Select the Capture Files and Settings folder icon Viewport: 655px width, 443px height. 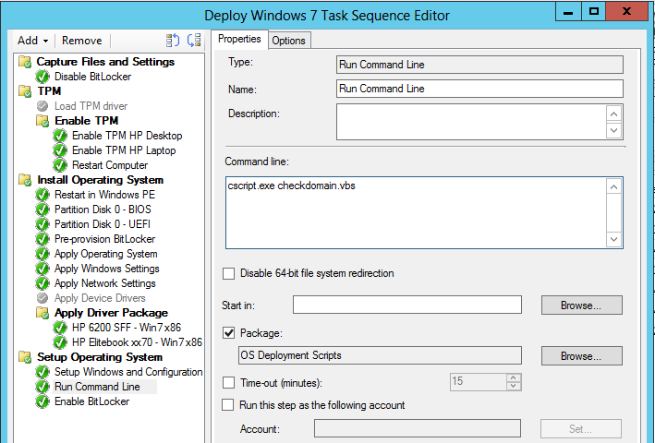click(x=25, y=62)
